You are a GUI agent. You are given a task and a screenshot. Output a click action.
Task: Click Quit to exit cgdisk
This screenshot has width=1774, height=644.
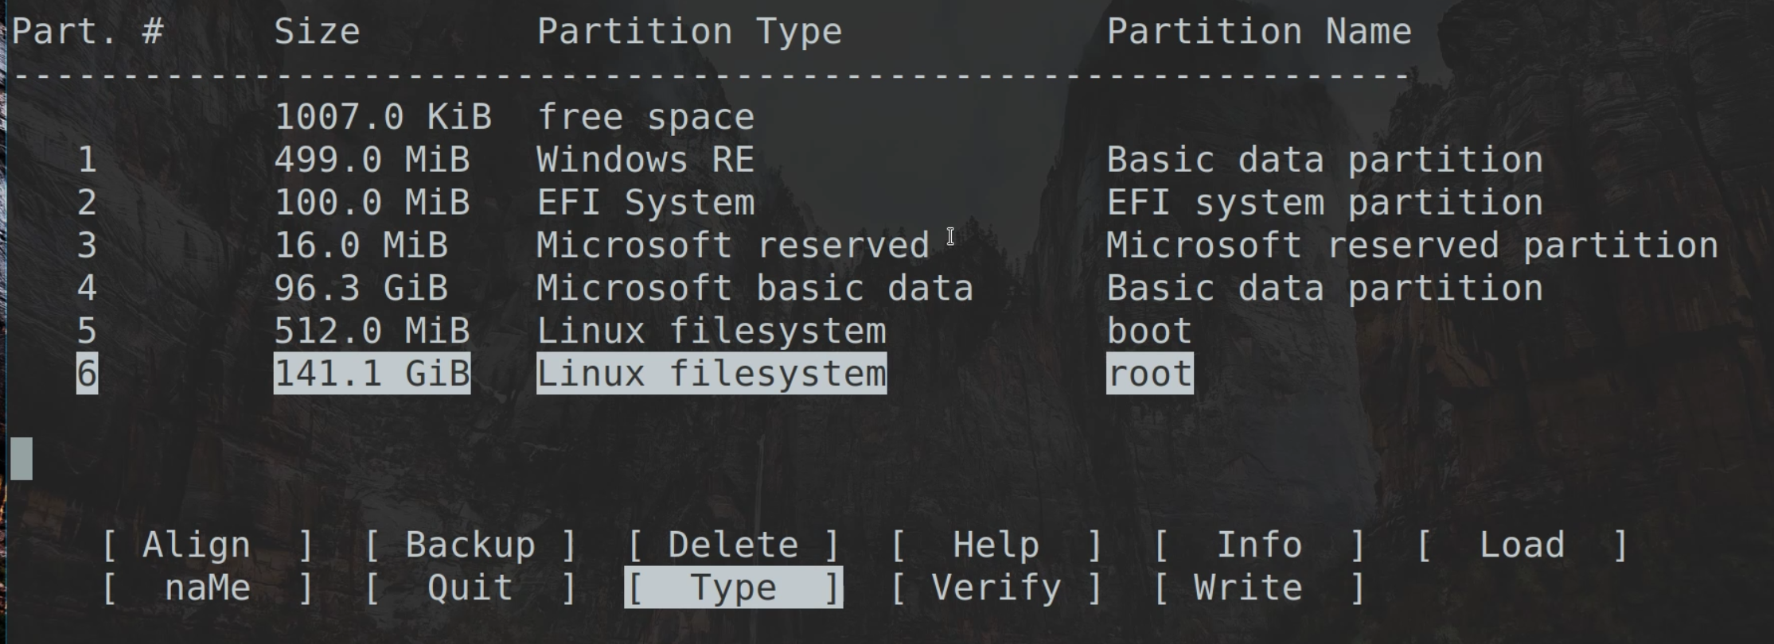click(x=470, y=588)
